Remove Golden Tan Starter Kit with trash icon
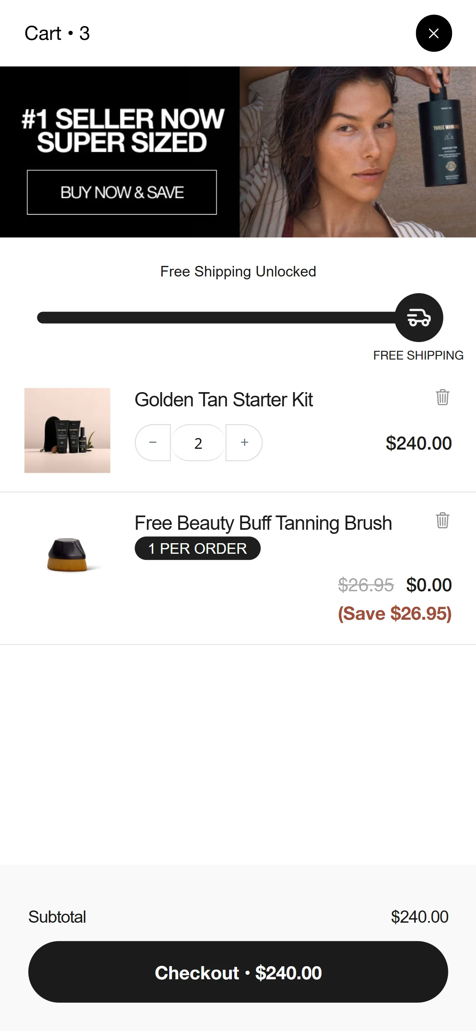This screenshot has width=476, height=1031. point(442,397)
